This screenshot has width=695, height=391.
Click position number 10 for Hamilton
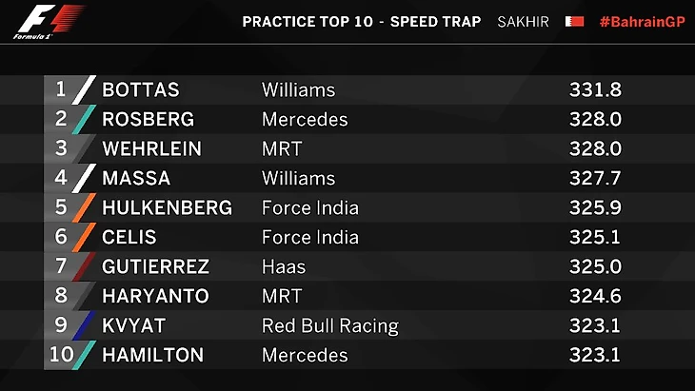[59, 356]
